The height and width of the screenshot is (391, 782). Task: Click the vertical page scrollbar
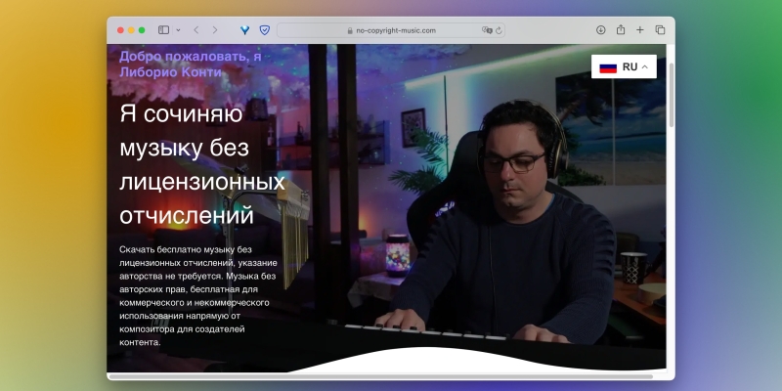pos(671,95)
